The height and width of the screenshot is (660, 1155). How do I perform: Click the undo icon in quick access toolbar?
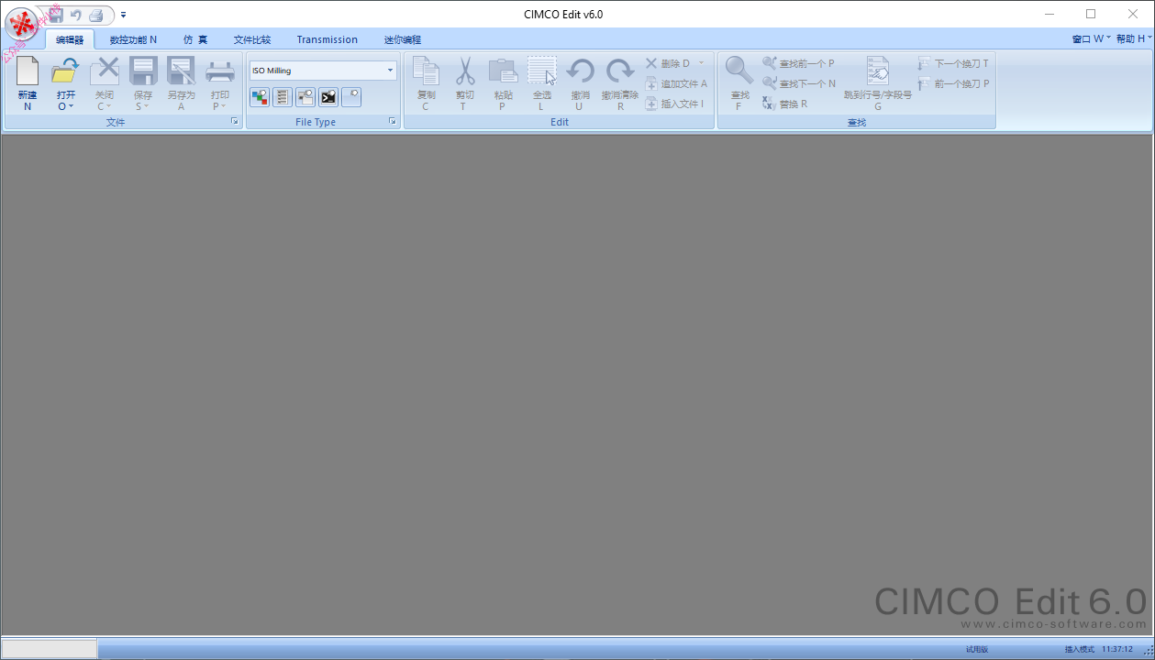click(x=76, y=15)
